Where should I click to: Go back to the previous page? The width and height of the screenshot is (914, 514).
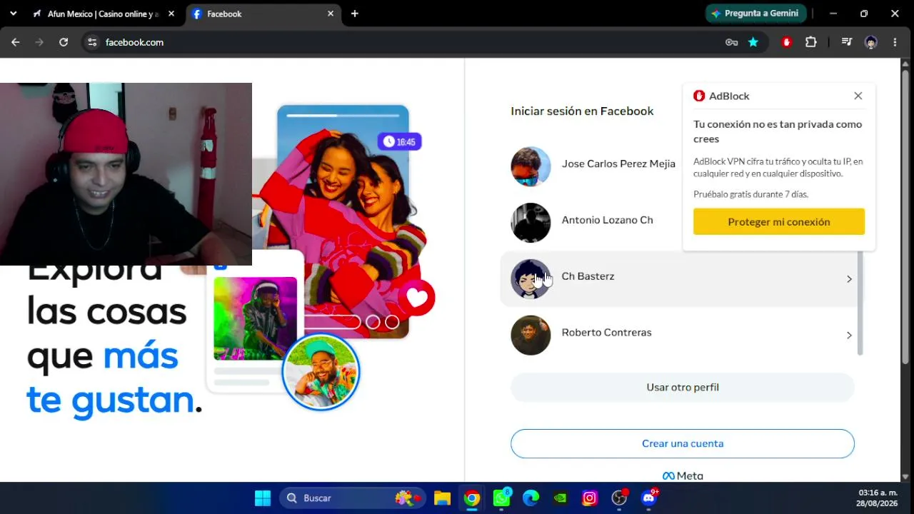(x=15, y=42)
